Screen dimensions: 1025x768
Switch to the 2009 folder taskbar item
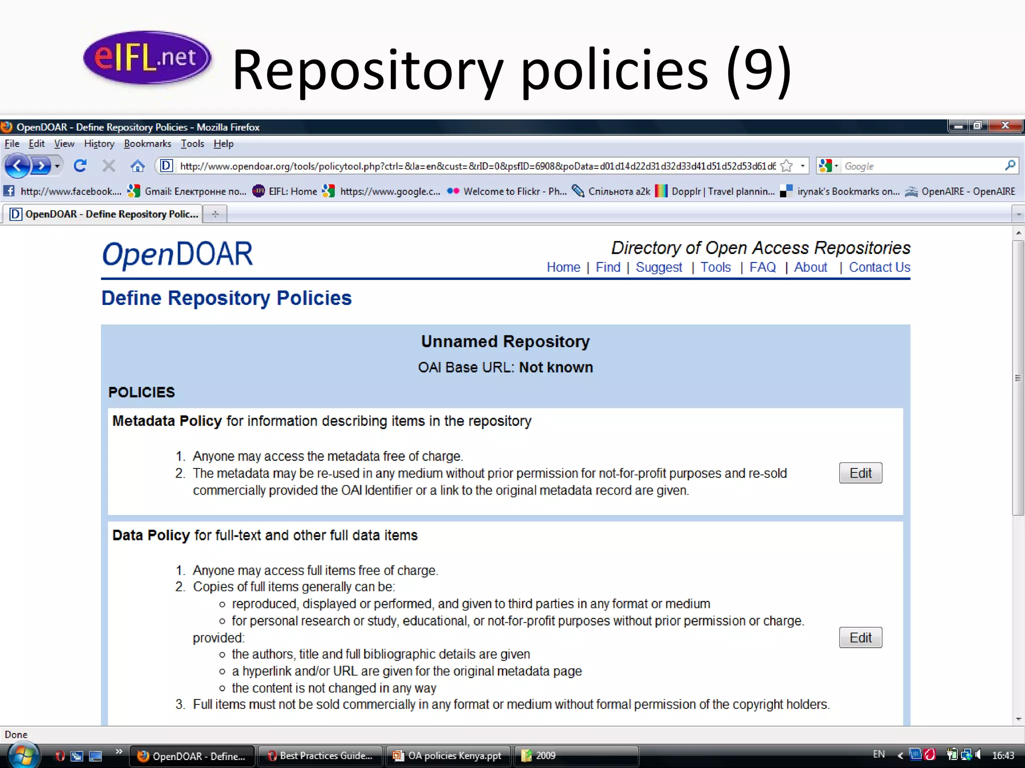(x=577, y=756)
